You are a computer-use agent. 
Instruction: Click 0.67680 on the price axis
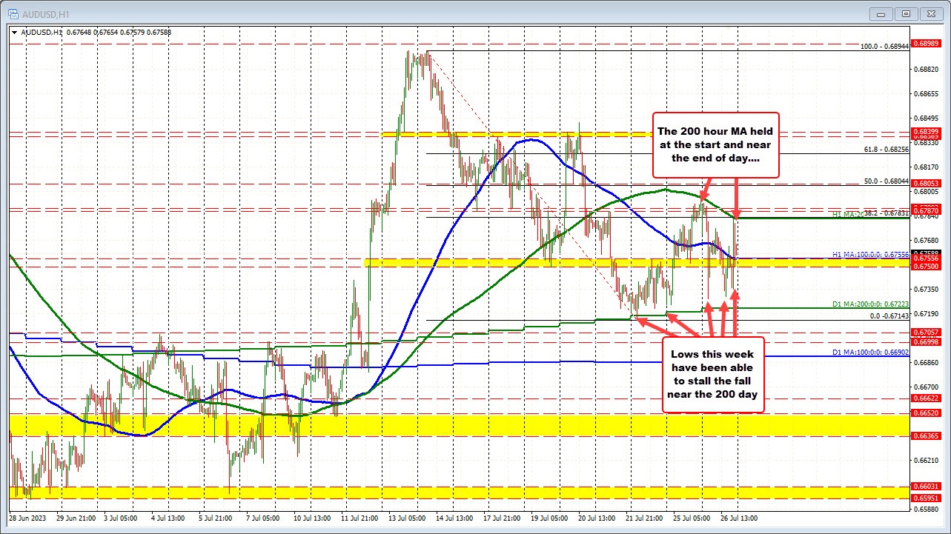pos(927,240)
